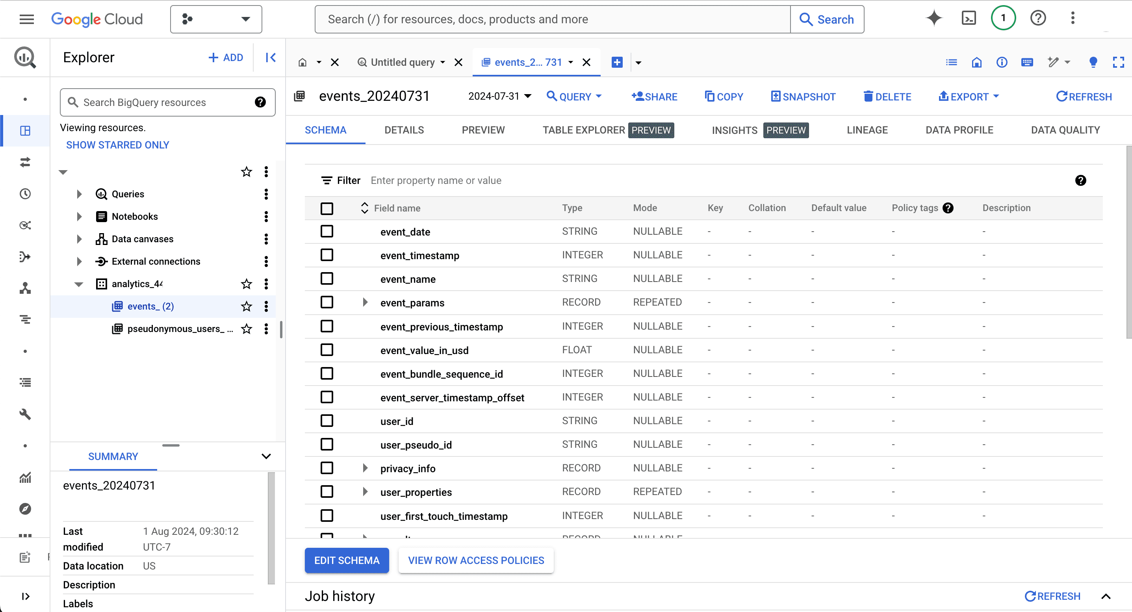Open notifications badge showing 1
Viewport: 1132px width, 612px height.
[x=1003, y=19]
